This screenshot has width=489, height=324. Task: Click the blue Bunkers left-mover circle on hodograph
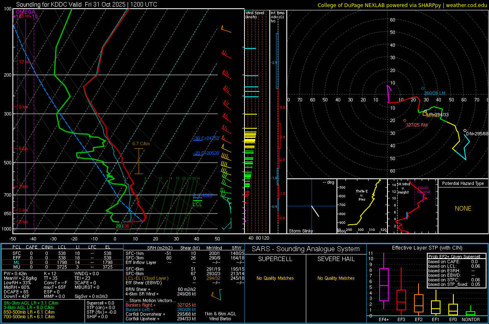point(423,89)
